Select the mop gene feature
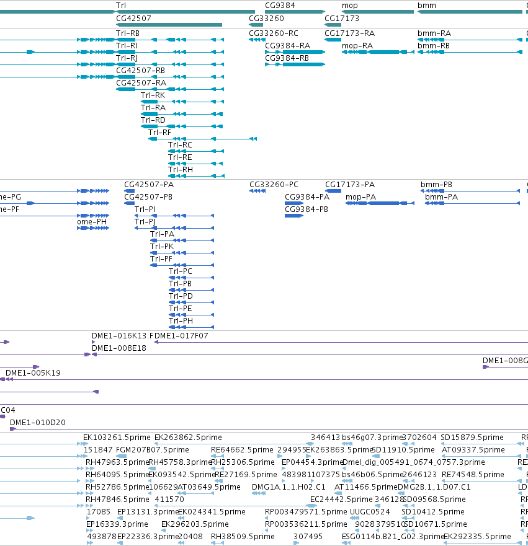 tap(378, 12)
